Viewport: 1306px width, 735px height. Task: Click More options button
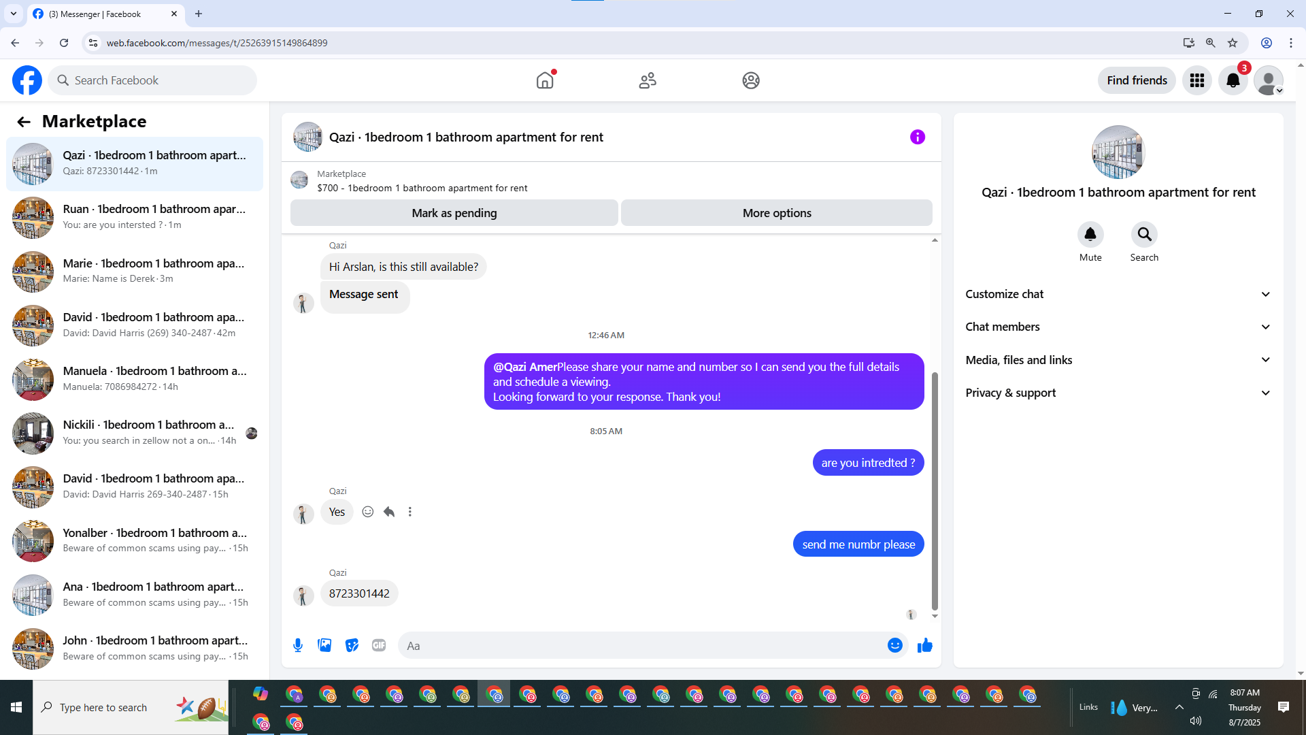click(x=777, y=213)
